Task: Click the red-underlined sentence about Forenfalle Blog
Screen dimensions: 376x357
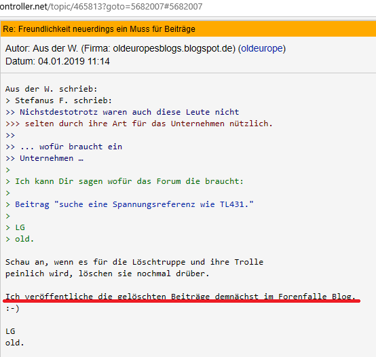Action: [181, 297]
